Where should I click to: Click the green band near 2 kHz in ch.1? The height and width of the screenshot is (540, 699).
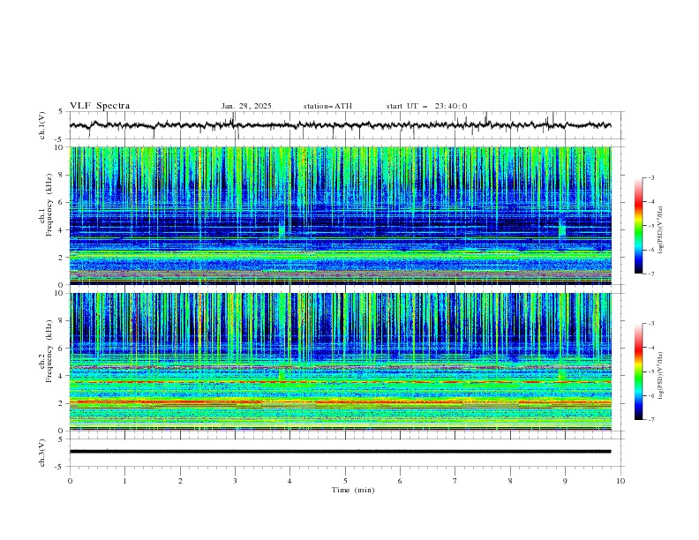pyautogui.click(x=341, y=256)
